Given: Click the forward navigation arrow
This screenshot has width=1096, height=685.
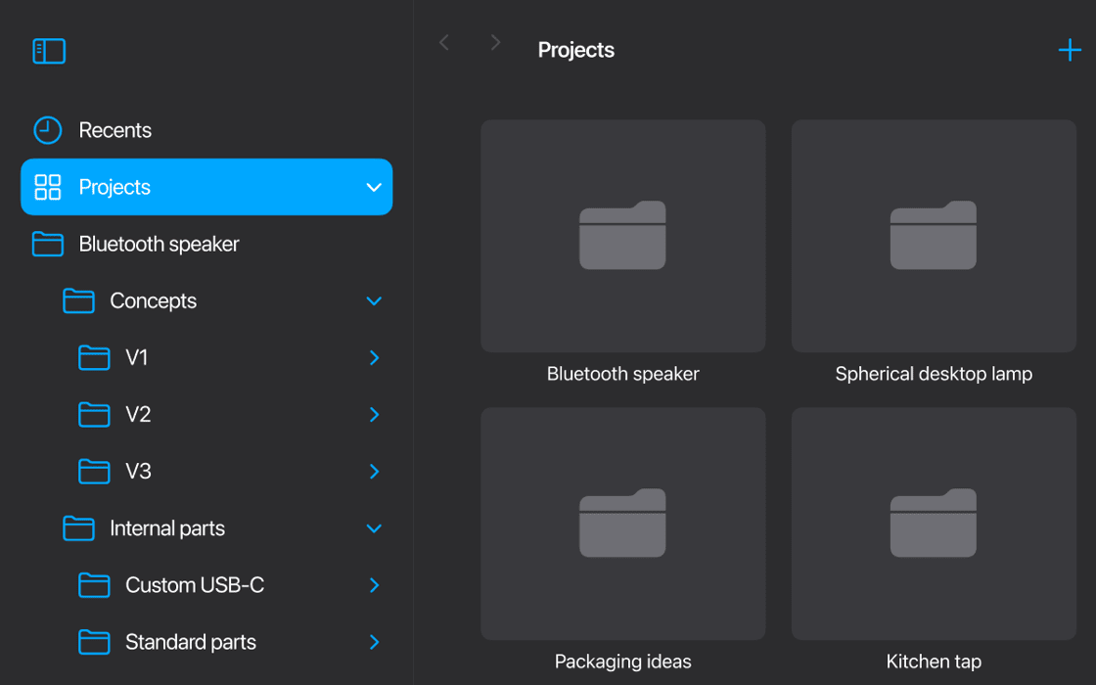Looking at the screenshot, I should coord(495,42).
